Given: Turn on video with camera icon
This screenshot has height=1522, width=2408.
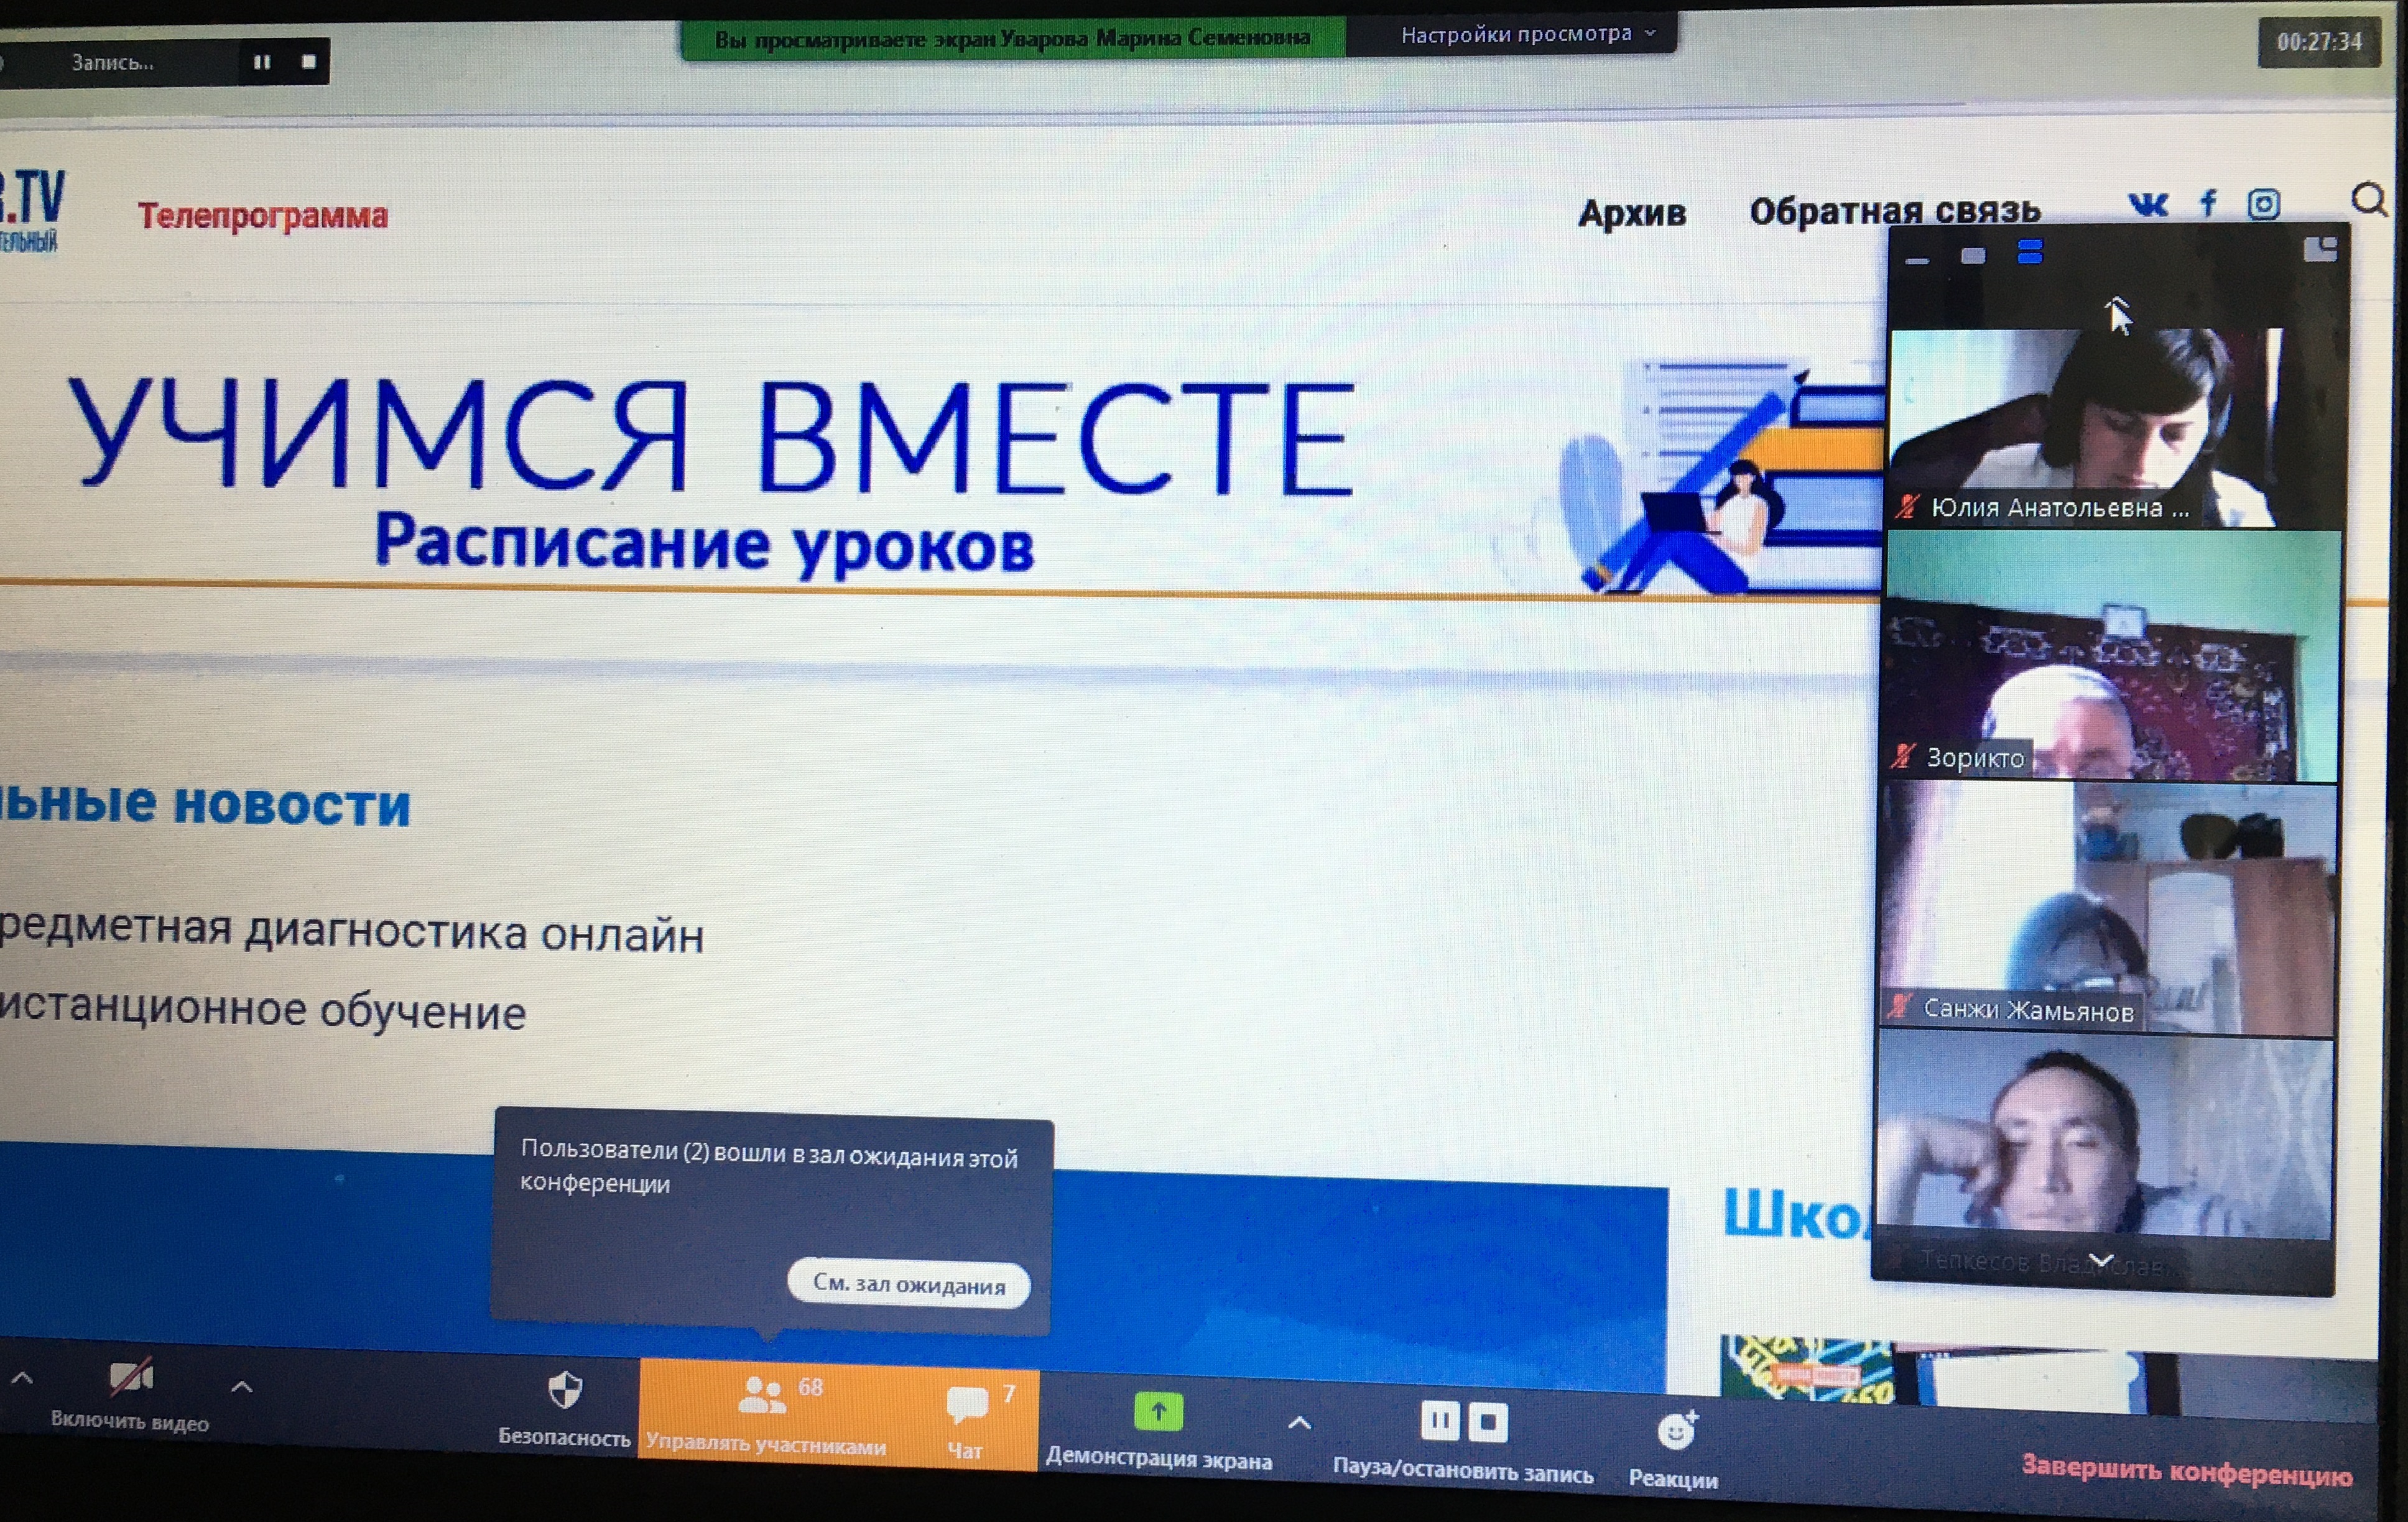Looking at the screenshot, I should 130,1378.
